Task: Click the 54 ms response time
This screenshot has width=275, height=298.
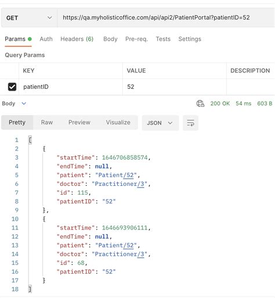Action: (x=243, y=103)
